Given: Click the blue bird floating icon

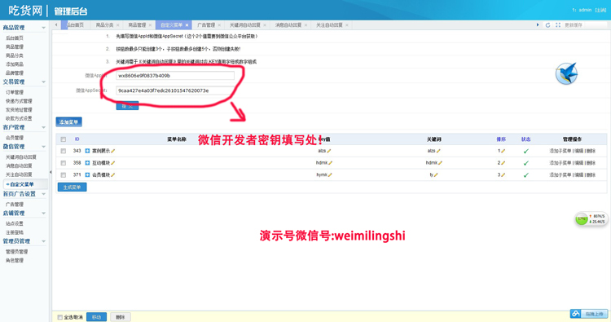Looking at the screenshot, I should tap(566, 73).
